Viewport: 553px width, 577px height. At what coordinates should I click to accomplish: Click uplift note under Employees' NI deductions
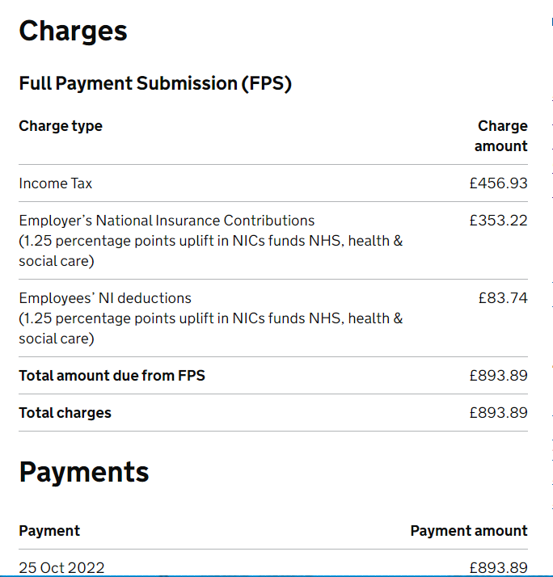click(210, 328)
